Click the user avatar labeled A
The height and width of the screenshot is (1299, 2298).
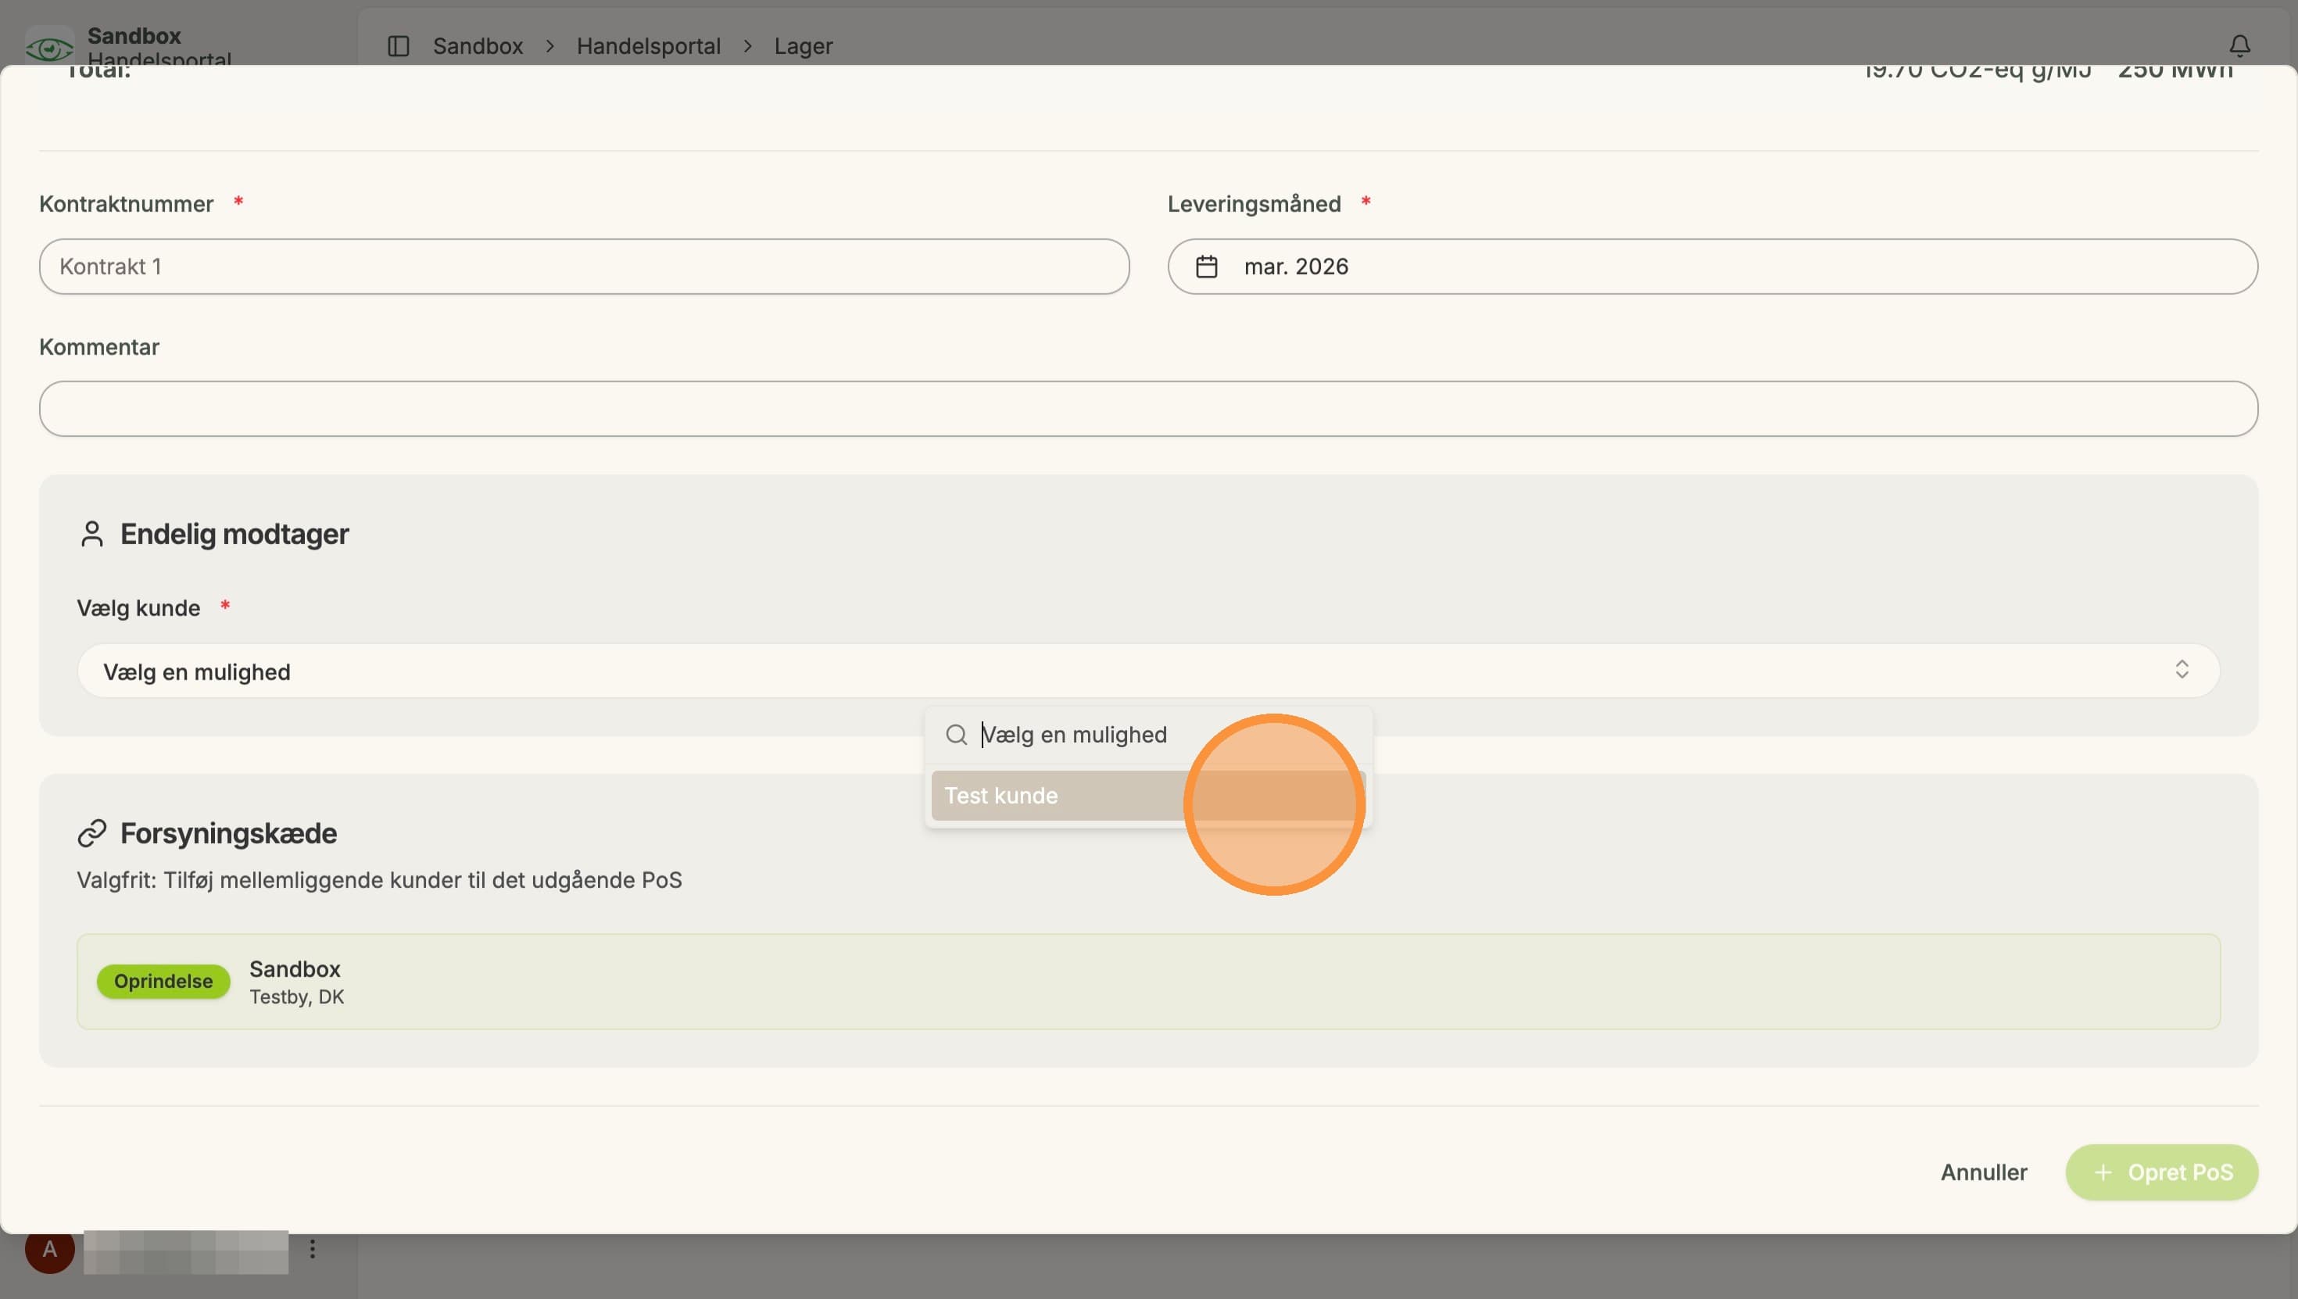[50, 1249]
